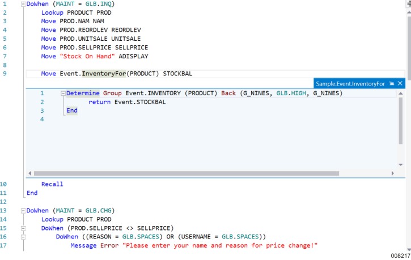Click the return keyword in peek window
Screen dimensions: 411x260
[x=99, y=102]
